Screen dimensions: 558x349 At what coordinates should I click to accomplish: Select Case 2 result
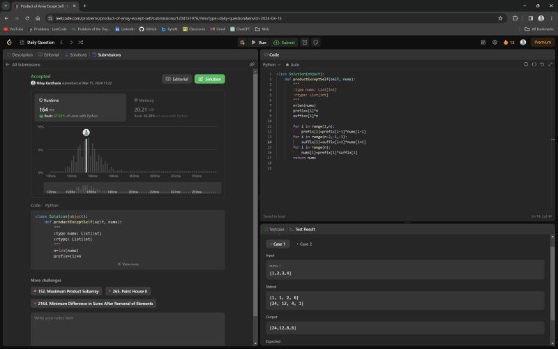click(x=304, y=244)
